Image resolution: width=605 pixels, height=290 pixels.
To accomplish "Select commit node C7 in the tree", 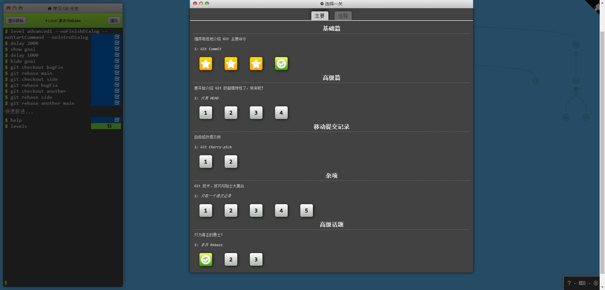I will (586, 117).
